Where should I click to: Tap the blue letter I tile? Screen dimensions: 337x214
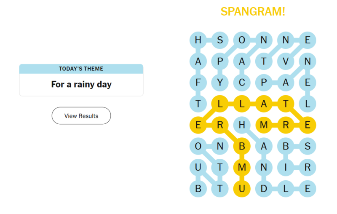point(286,168)
